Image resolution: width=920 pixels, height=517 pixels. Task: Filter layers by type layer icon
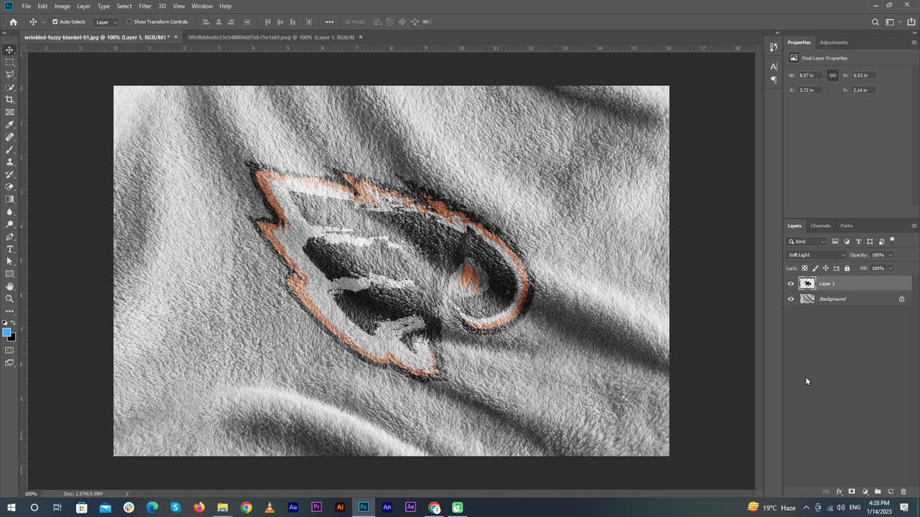[858, 241]
